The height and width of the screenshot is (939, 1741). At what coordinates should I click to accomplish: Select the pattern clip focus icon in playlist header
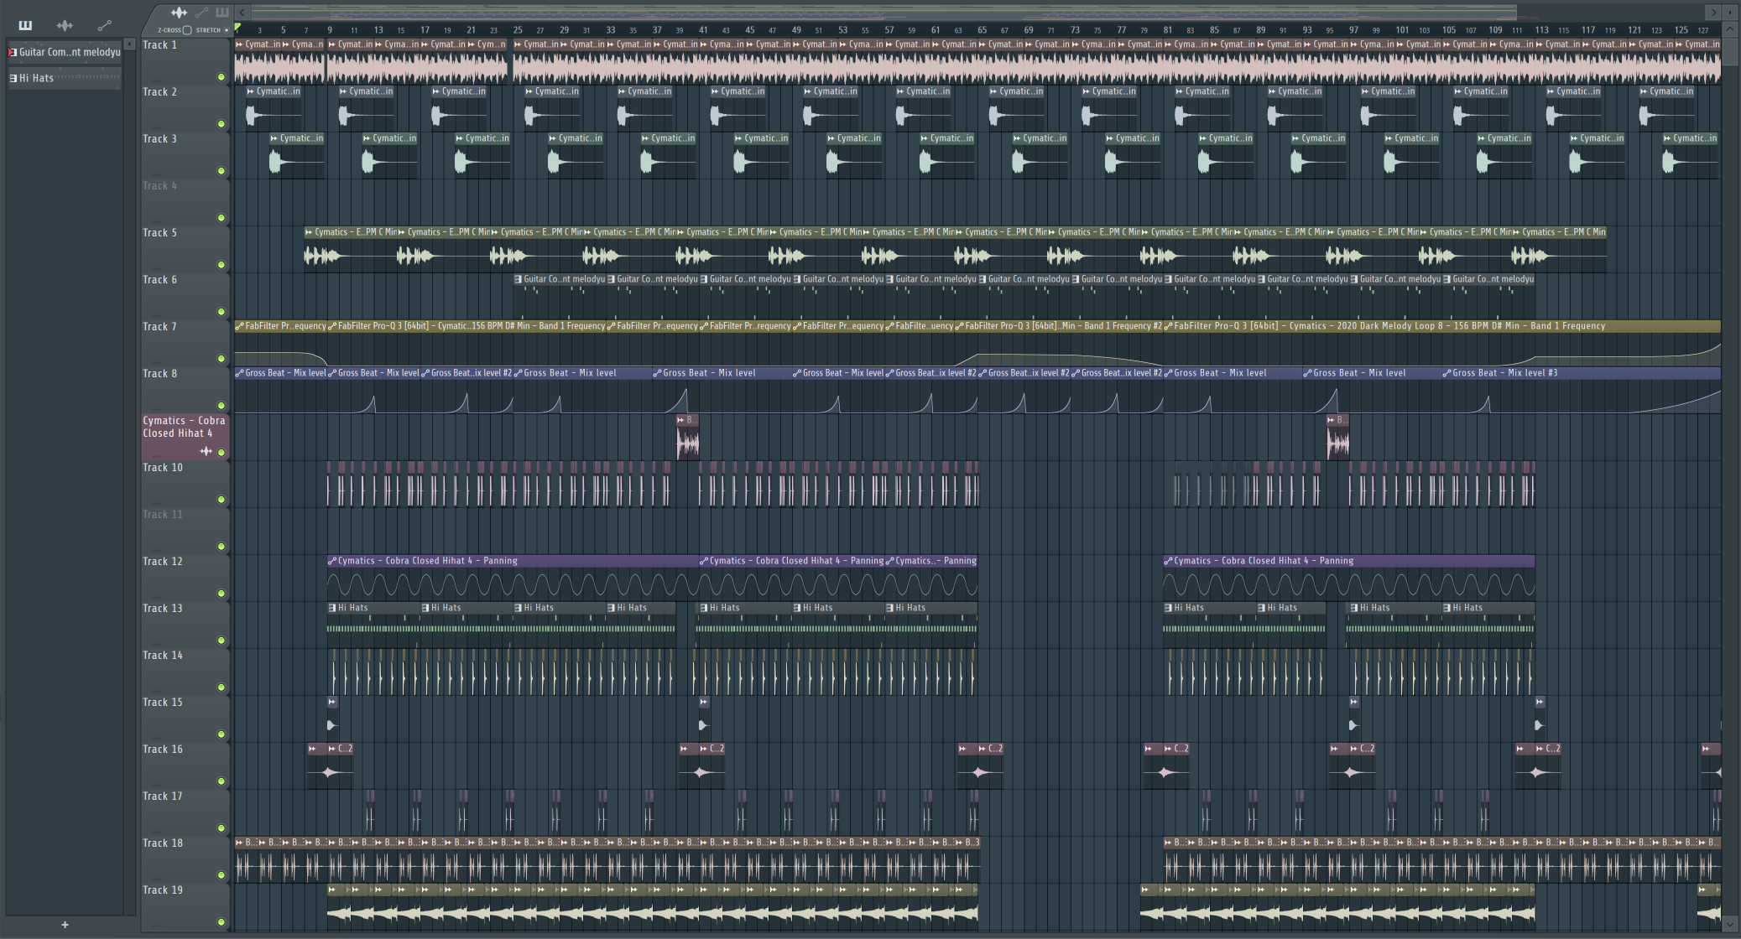(222, 13)
